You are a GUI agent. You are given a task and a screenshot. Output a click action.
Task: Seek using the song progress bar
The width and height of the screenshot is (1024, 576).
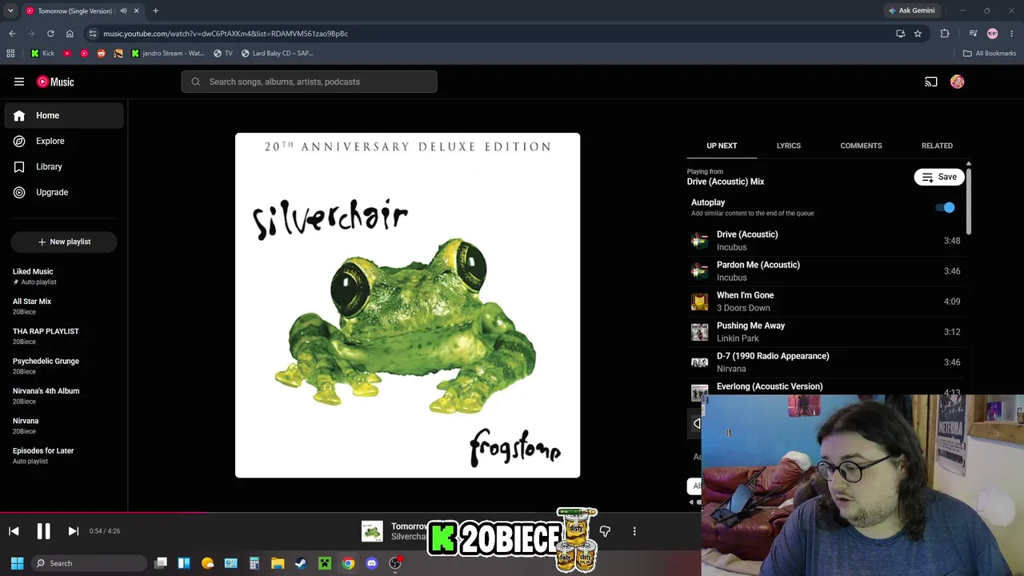(x=350, y=513)
